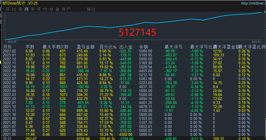Click the MTDriver统计 V3.25 title
This screenshot has height=140, width=266.
click(20, 3)
